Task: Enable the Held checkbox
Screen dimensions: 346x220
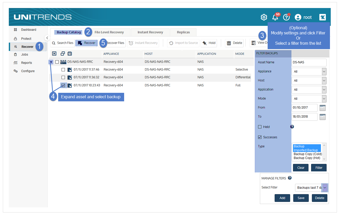Action: [x=260, y=127]
